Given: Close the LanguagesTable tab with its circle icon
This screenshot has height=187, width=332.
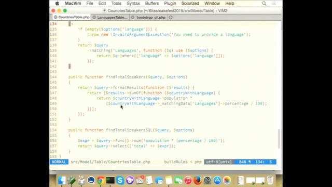Looking at the screenshot, I should (x=94, y=17).
